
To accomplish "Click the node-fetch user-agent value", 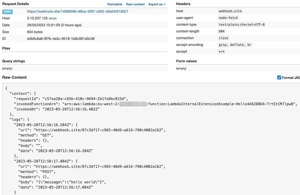I will [228, 18].
